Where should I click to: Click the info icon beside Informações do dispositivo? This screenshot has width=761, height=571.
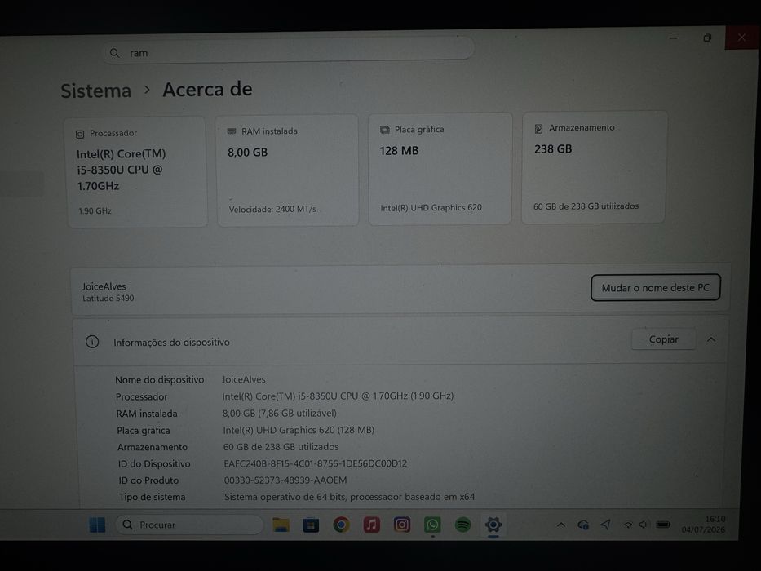92,342
